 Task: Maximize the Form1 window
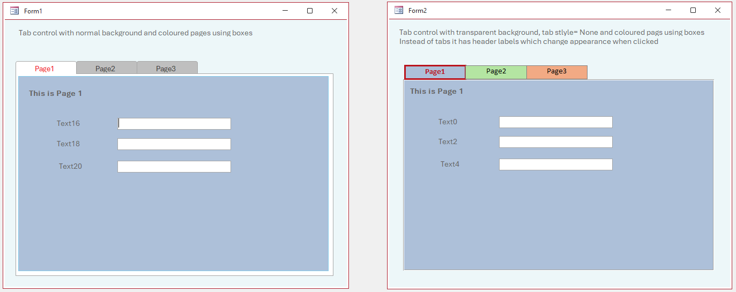pyautogui.click(x=310, y=11)
